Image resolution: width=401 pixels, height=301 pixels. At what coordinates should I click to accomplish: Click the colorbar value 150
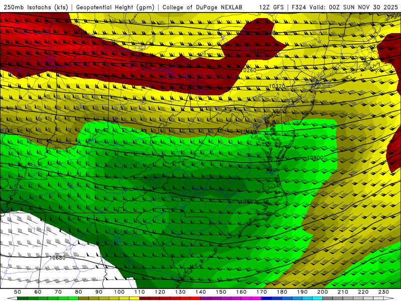coord(221,292)
